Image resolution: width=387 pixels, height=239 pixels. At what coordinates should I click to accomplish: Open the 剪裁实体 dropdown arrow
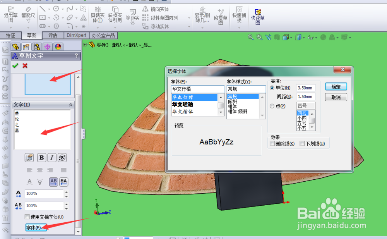pos(98,28)
